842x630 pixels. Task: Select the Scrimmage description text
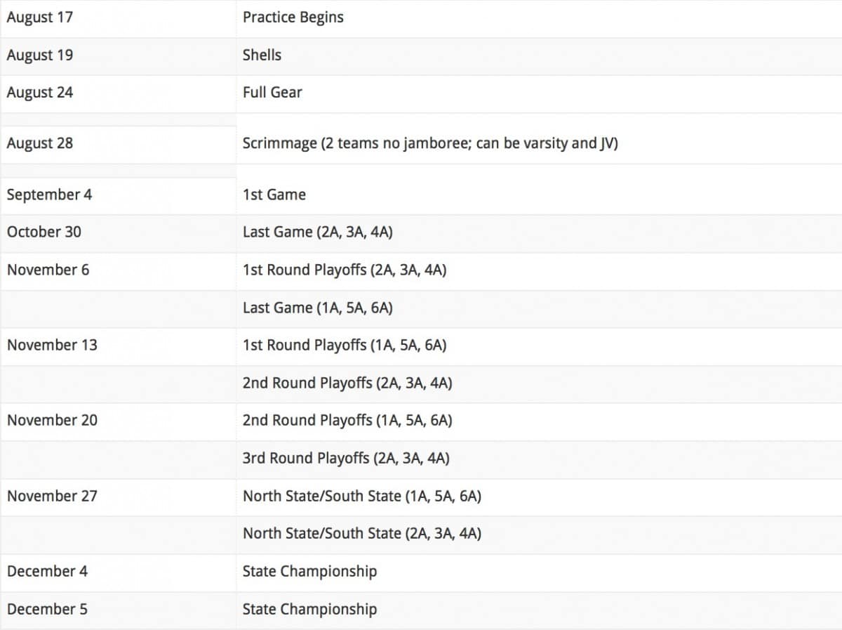point(430,143)
